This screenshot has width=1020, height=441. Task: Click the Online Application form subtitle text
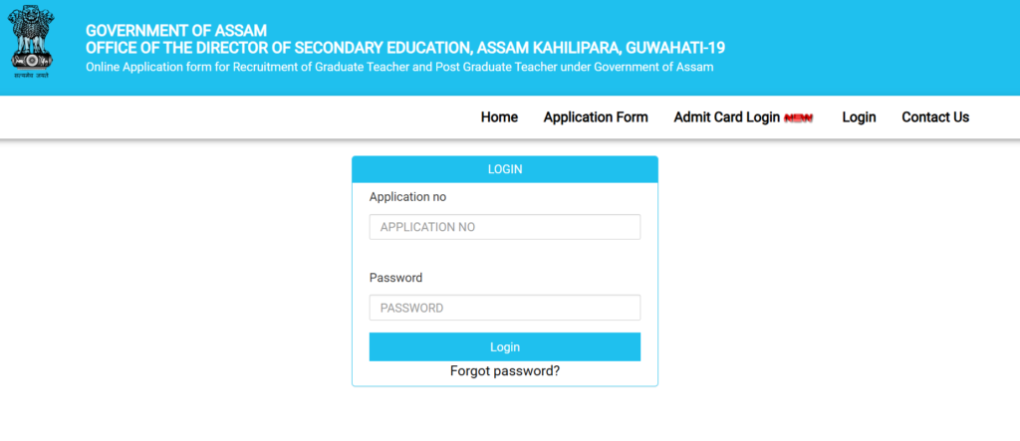(x=399, y=67)
